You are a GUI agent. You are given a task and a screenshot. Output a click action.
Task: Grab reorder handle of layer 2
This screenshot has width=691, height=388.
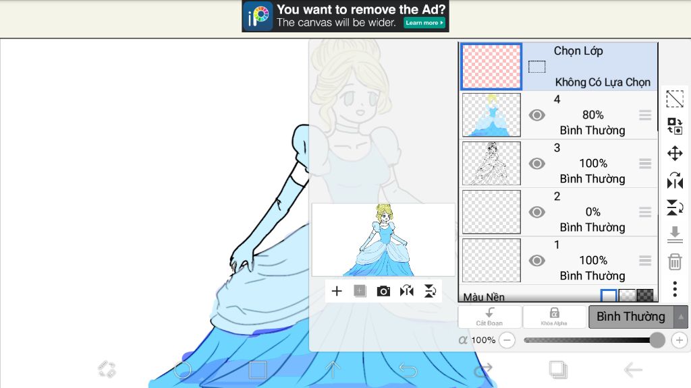(645, 212)
